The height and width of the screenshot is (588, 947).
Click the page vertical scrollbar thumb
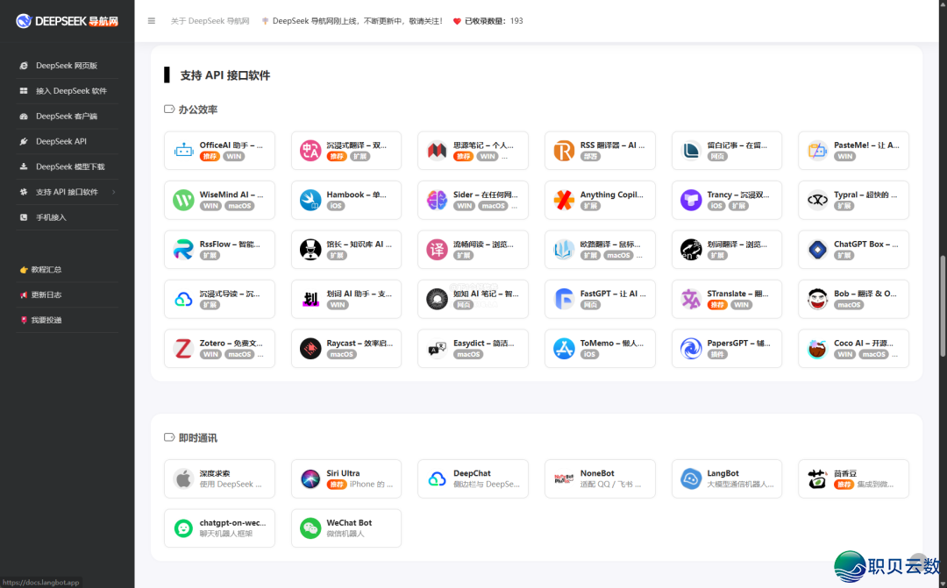(942, 308)
